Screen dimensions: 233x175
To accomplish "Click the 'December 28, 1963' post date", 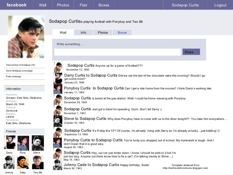I will [x=75, y=102].
